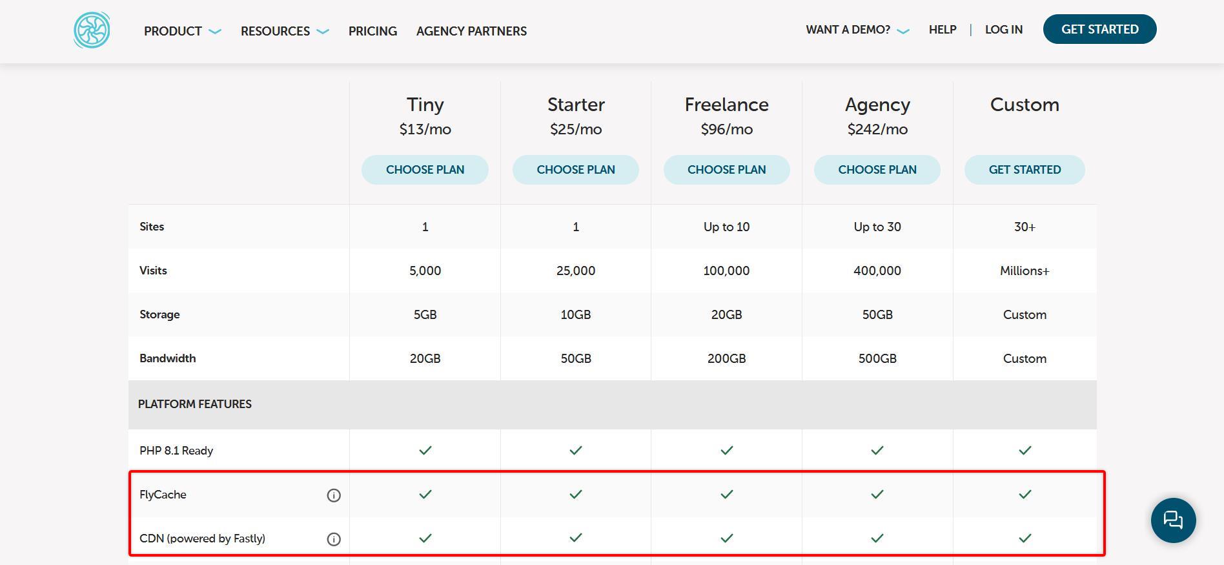
Task: Expand the Resources dropdown menu
Action: [x=285, y=31]
